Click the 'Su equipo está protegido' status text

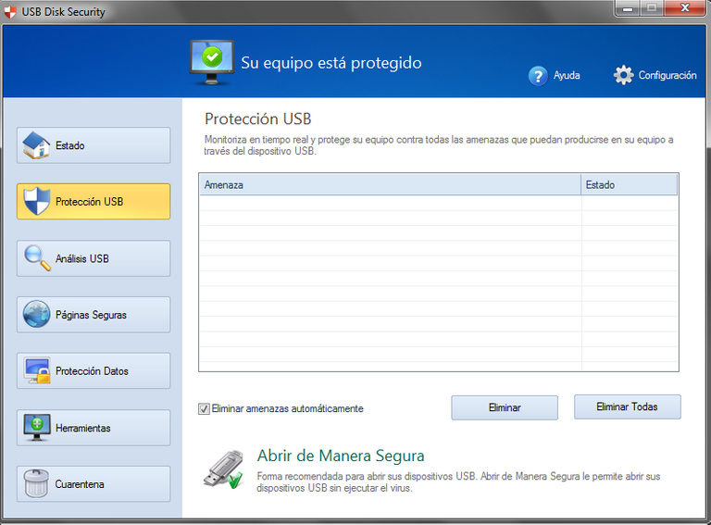331,63
